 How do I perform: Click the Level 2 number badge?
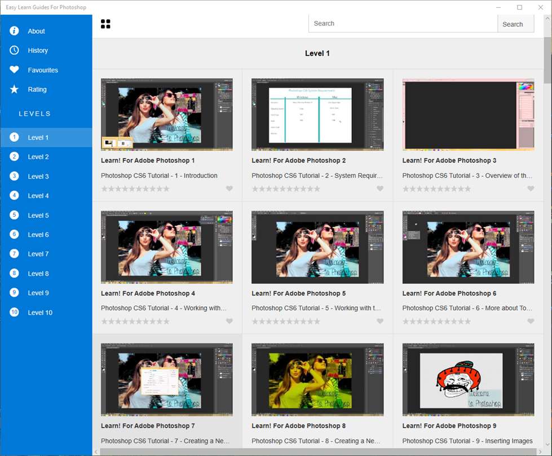[x=14, y=157]
